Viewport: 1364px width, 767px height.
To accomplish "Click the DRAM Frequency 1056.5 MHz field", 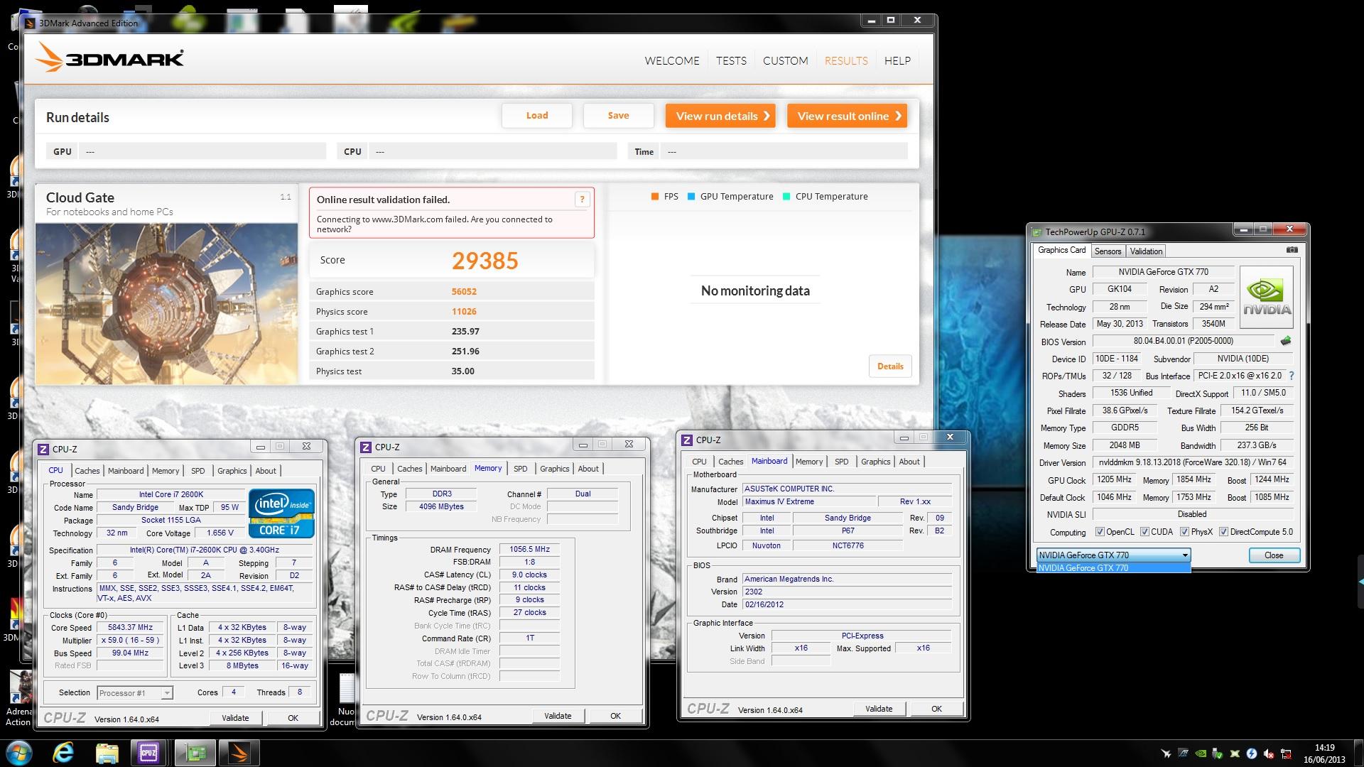I will coord(530,549).
